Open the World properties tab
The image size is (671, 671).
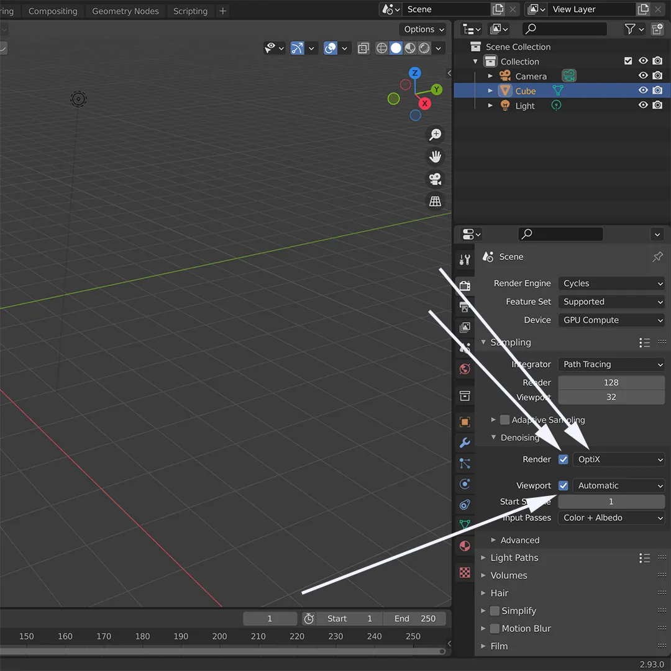(x=465, y=369)
